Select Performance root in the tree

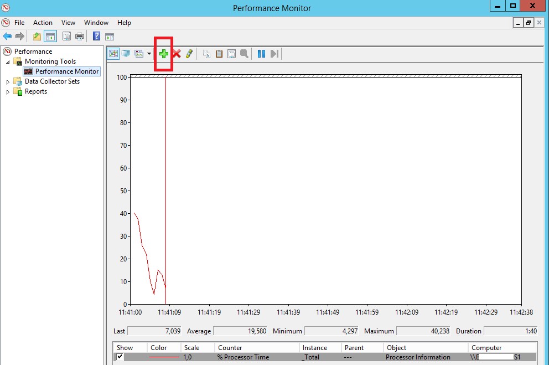(33, 51)
